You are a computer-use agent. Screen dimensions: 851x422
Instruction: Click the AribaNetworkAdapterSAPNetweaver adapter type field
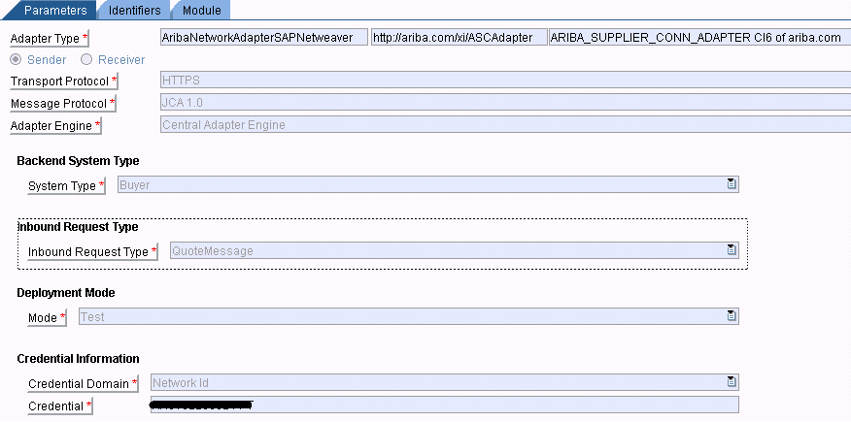tap(264, 38)
